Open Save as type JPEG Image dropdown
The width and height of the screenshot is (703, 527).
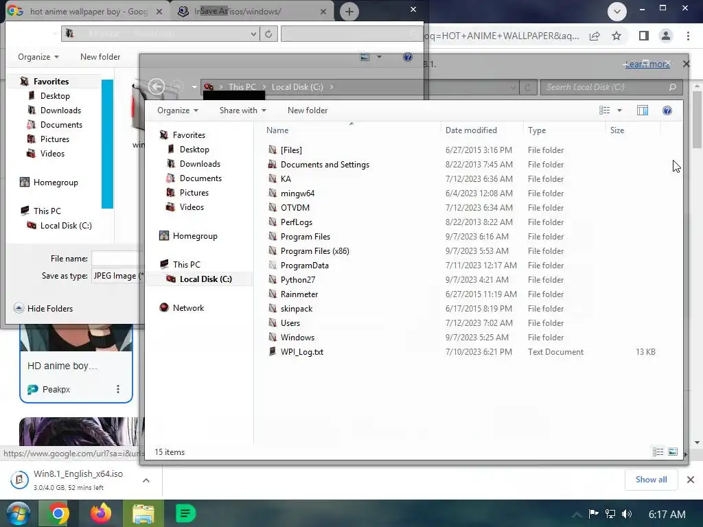pyautogui.click(x=117, y=276)
